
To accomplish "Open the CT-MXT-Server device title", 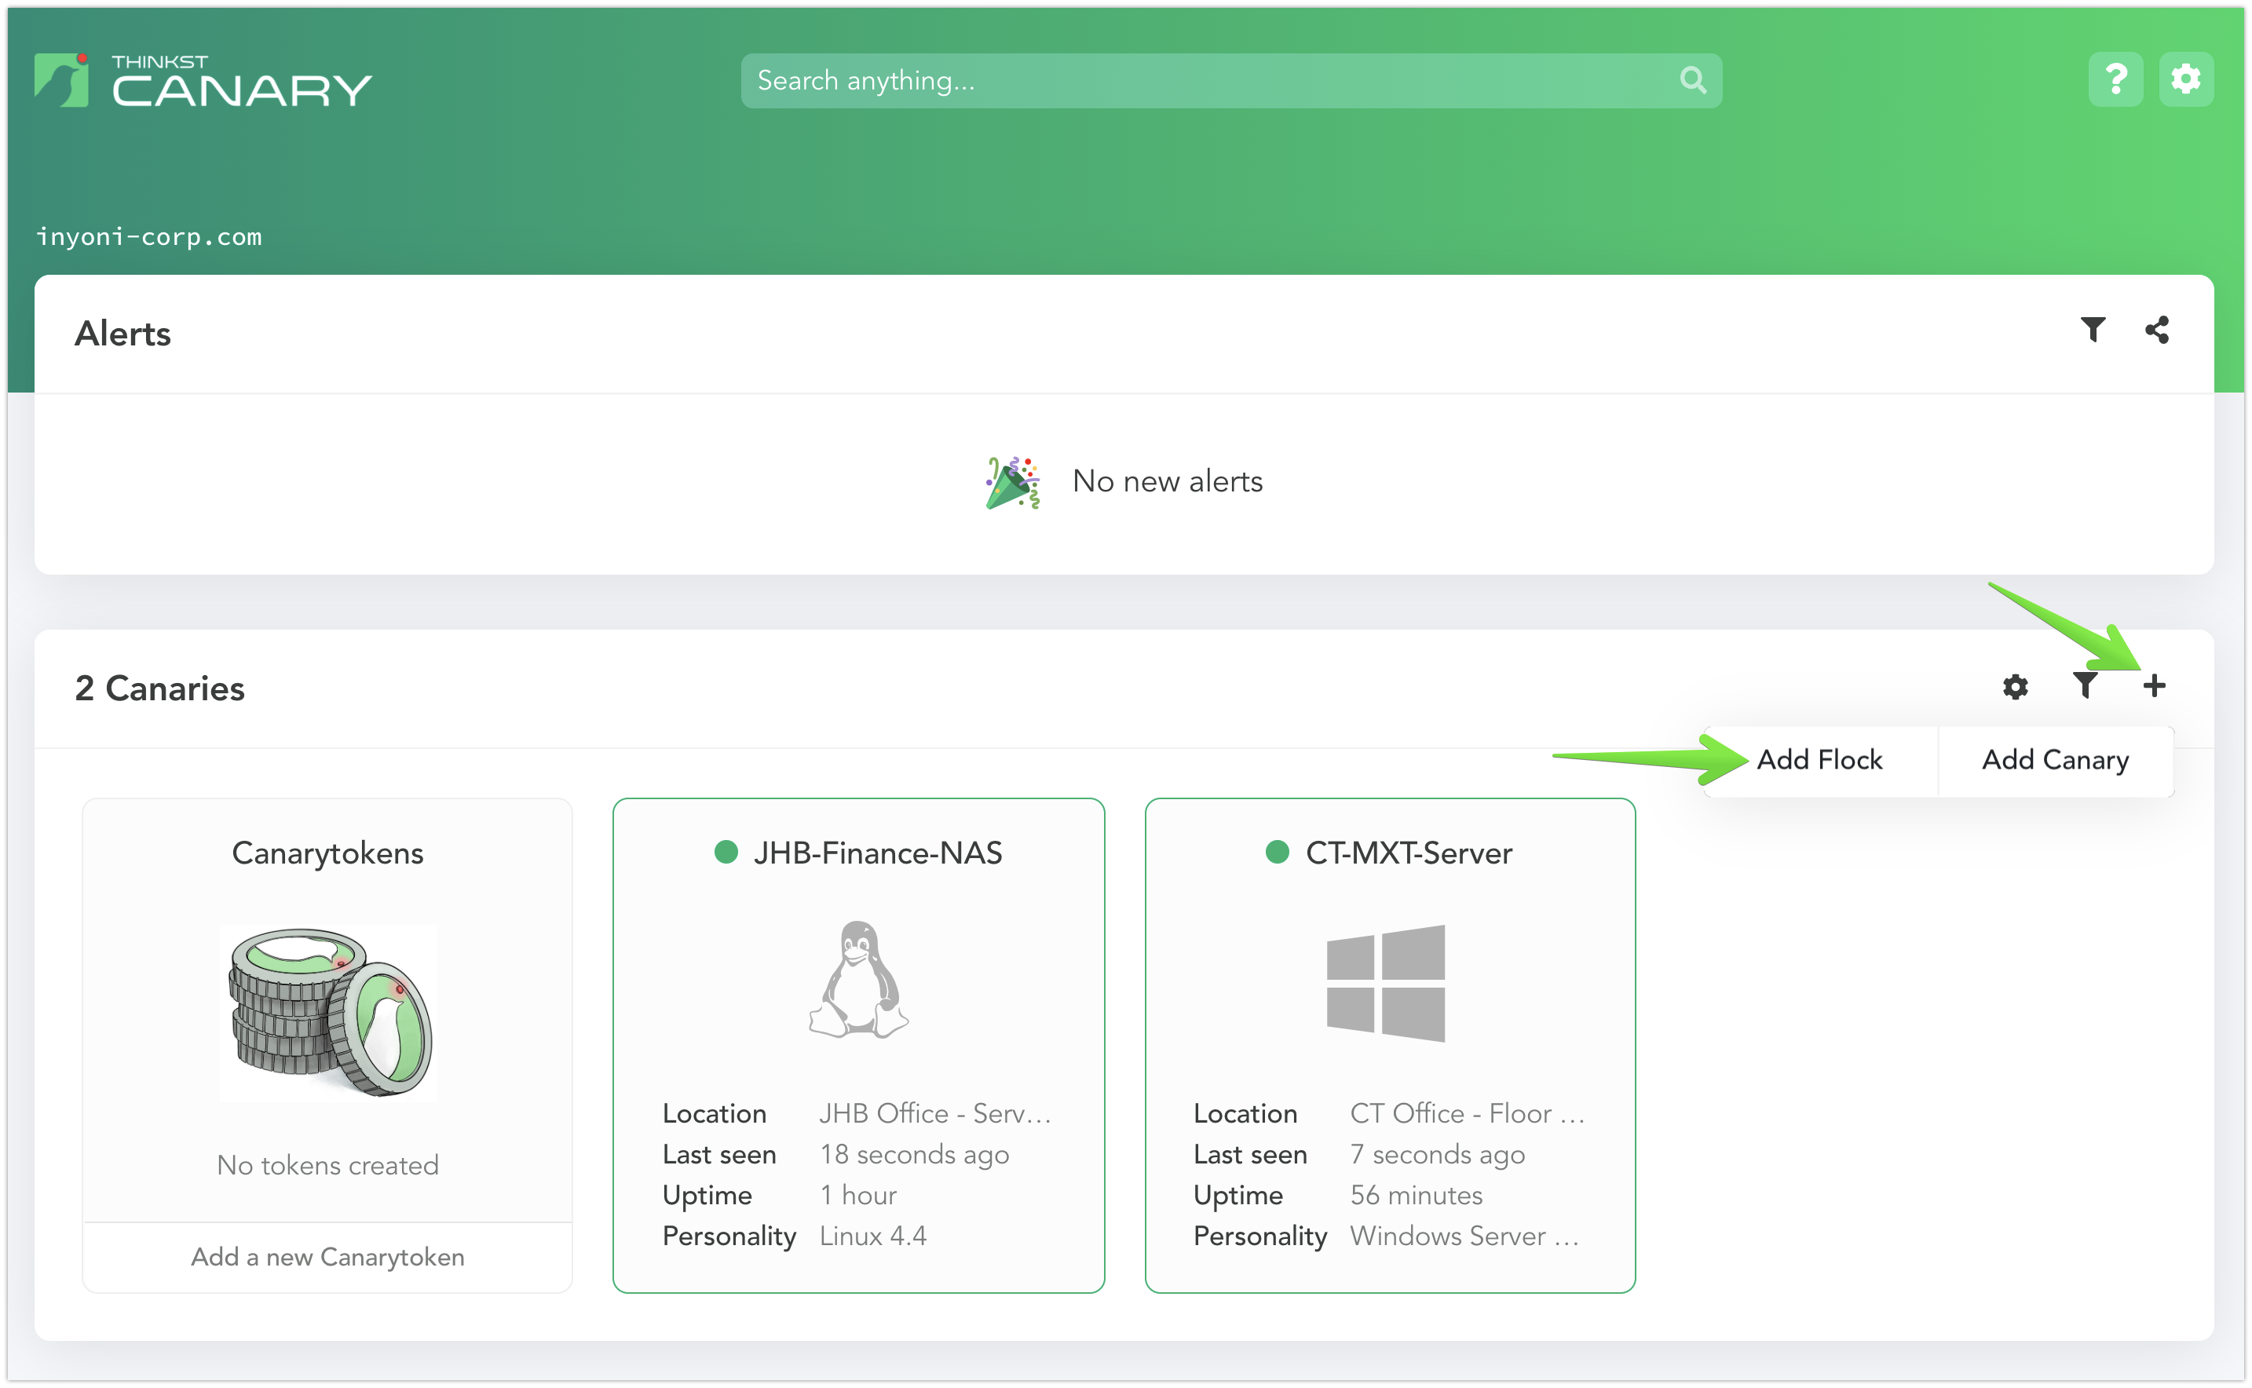I will [x=1409, y=853].
